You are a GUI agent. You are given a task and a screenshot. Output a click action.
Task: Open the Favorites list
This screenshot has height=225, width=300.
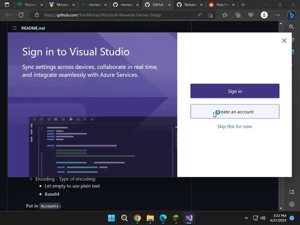225,15
